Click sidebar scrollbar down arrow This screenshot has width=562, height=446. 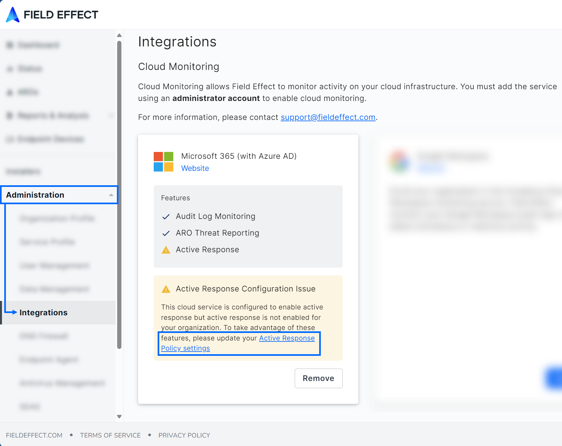(x=119, y=417)
